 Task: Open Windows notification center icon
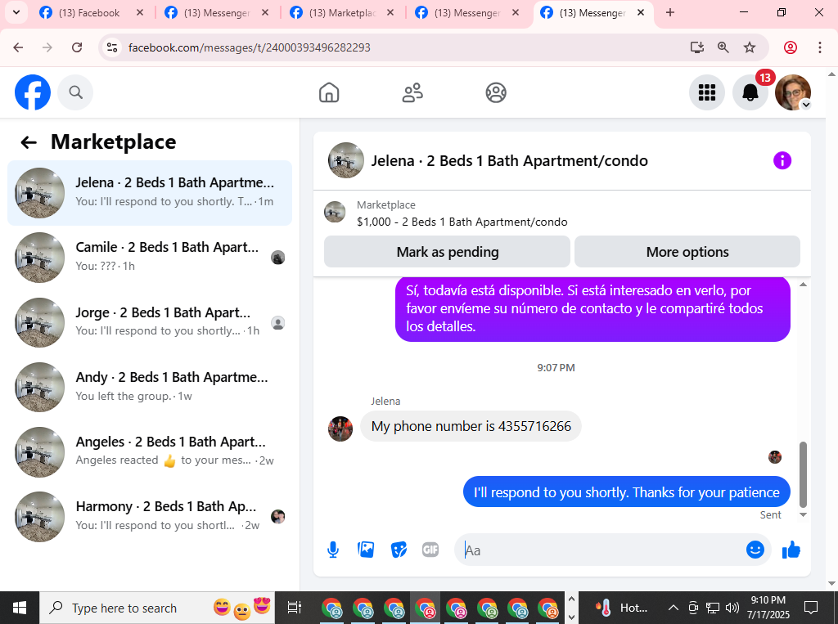tap(811, 608)
